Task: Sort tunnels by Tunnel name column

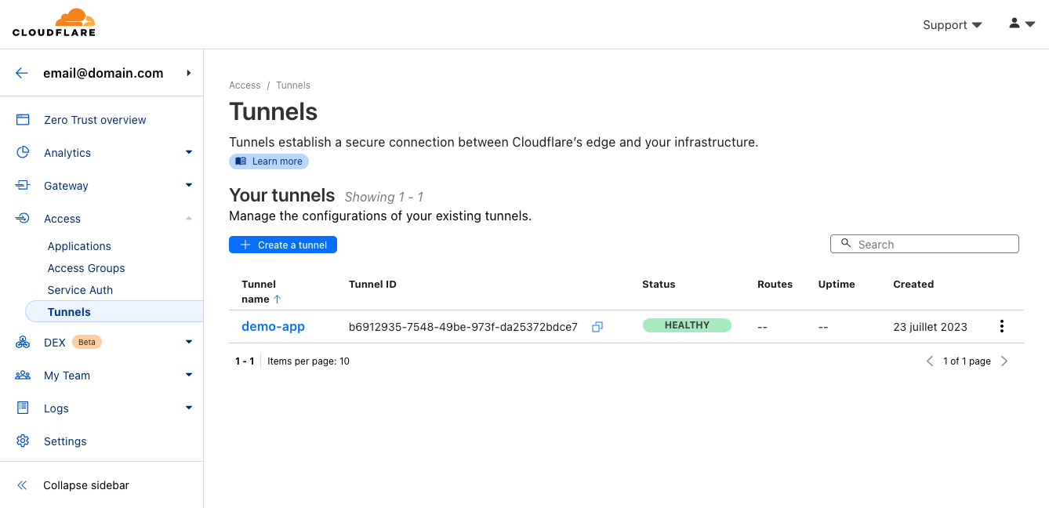Action: (x=260, y=292)
